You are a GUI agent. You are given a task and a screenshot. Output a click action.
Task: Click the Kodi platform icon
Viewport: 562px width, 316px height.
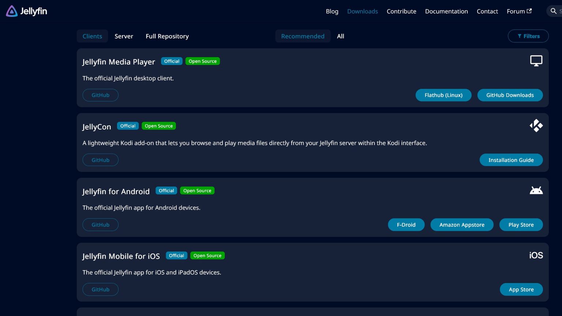(x=536, y=126)
